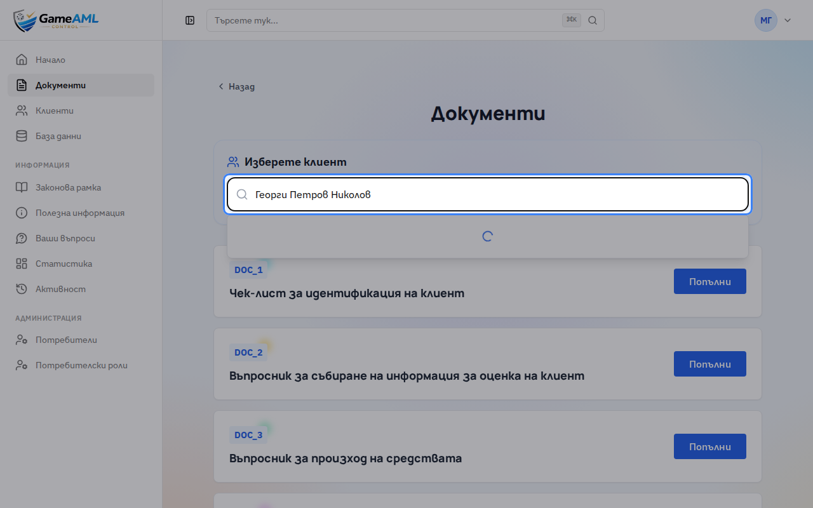Open Активност menu item
813x508 pixels.
point(81,289)
